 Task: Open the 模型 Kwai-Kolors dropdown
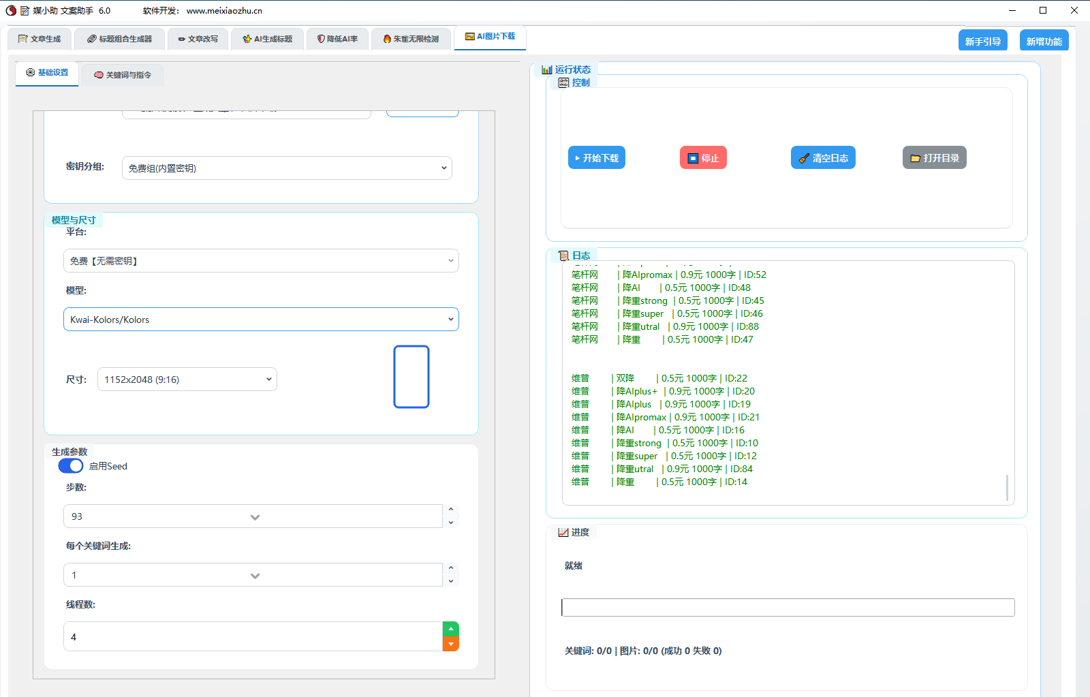(x=261, y=320)
